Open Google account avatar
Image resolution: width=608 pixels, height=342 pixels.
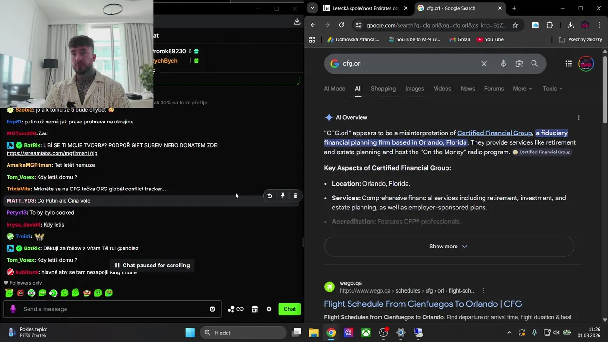586,64
